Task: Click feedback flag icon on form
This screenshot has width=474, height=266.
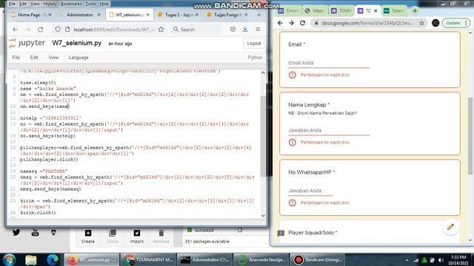Action: tap(281, 233)
